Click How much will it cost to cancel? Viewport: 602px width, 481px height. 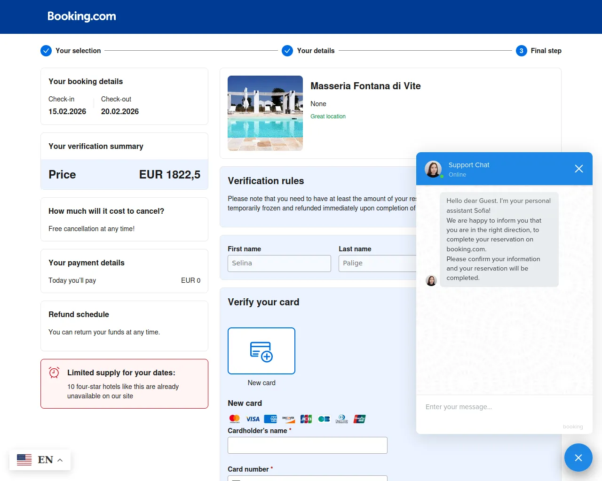tap(106, 211)
